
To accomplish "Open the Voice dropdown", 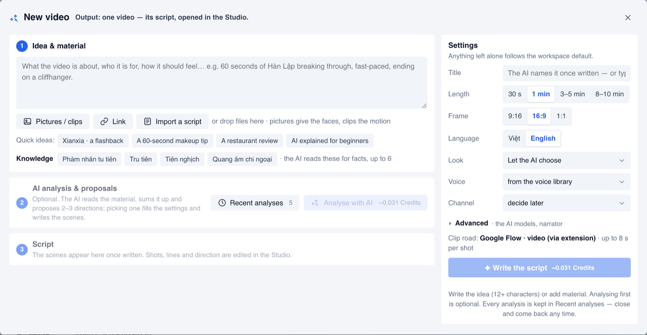I will click(x=566, y=182).
